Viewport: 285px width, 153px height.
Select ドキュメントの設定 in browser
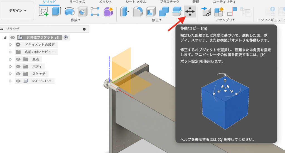[40, 45]
